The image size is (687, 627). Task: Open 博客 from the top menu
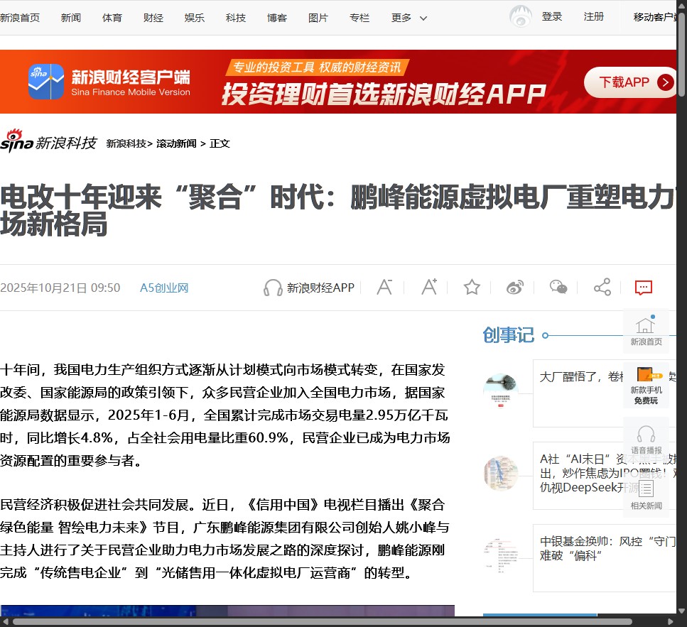tap(277, 18)
